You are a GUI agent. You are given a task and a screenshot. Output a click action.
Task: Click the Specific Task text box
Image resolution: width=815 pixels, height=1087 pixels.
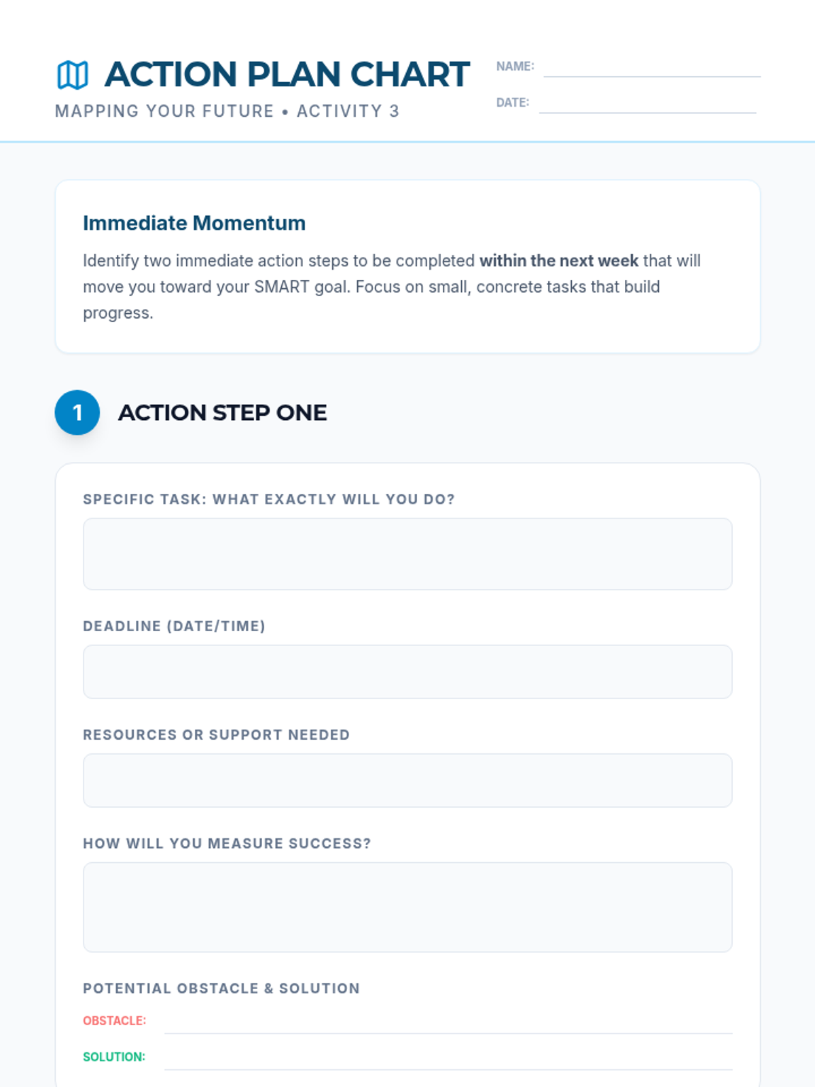(407, 554)
